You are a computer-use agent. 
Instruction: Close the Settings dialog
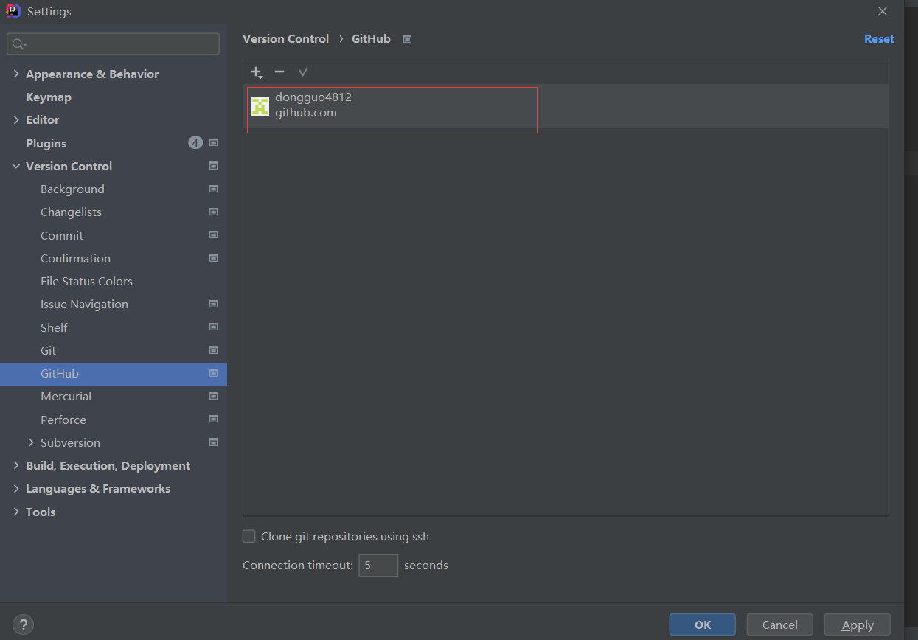pos(883,11)
